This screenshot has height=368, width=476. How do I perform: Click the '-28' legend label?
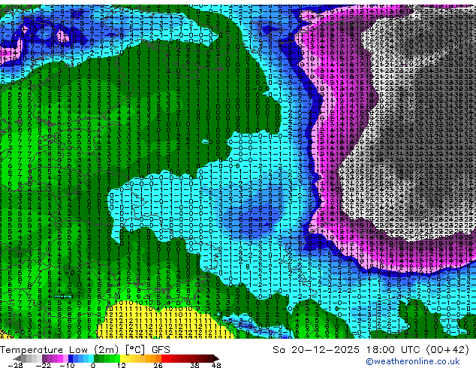click(15, 365)
